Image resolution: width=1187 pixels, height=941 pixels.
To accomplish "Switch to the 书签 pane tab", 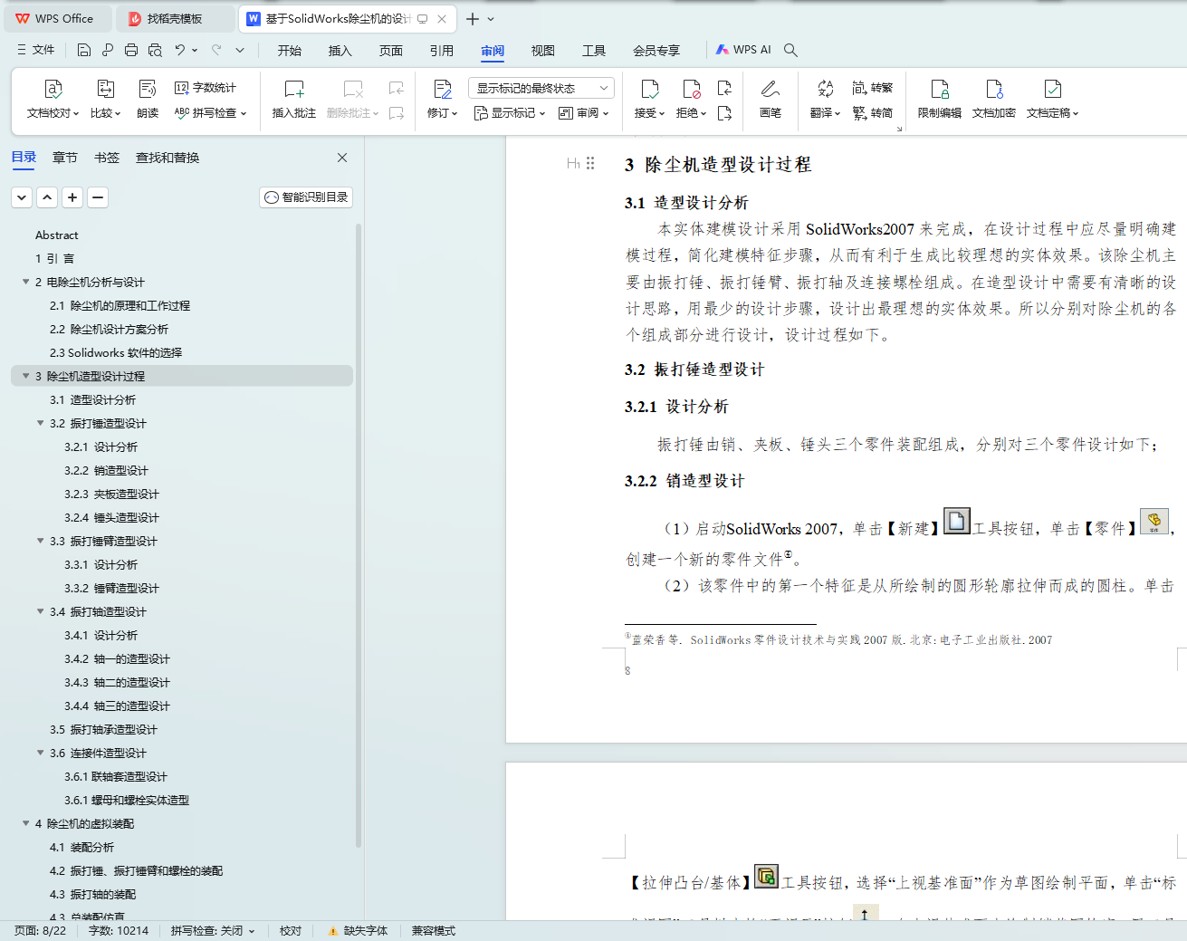I will click(107, 158).
